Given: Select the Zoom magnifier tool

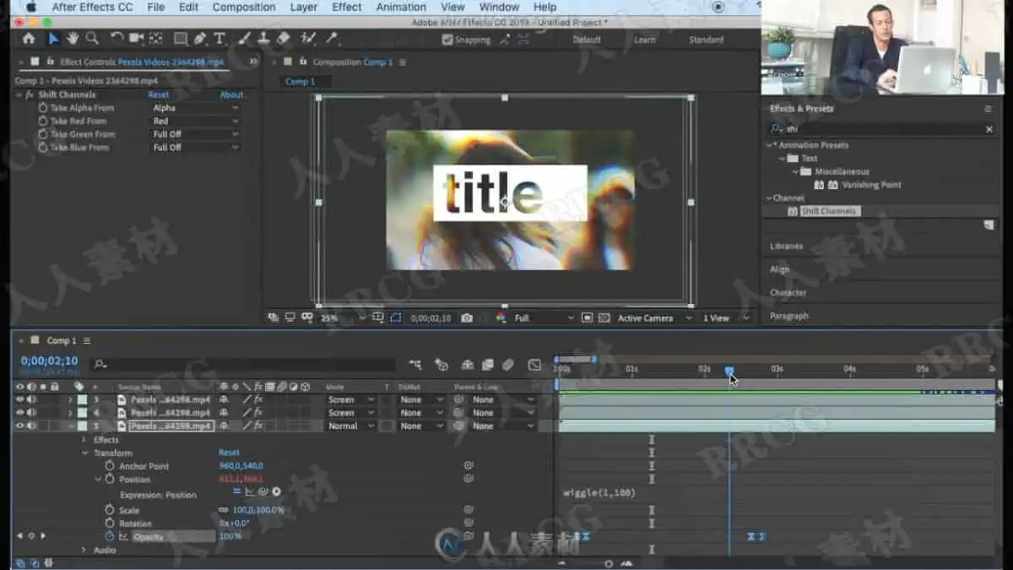Looking at the screenshot, I should click(x=92, y=38).
